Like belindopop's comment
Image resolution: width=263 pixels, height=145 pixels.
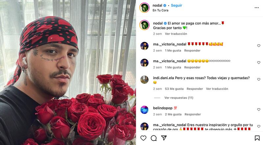point(259,109)
